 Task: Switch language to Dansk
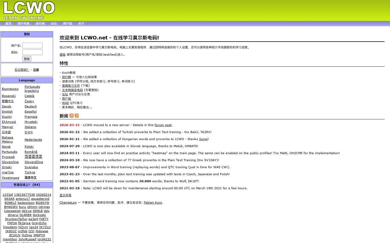6,106
